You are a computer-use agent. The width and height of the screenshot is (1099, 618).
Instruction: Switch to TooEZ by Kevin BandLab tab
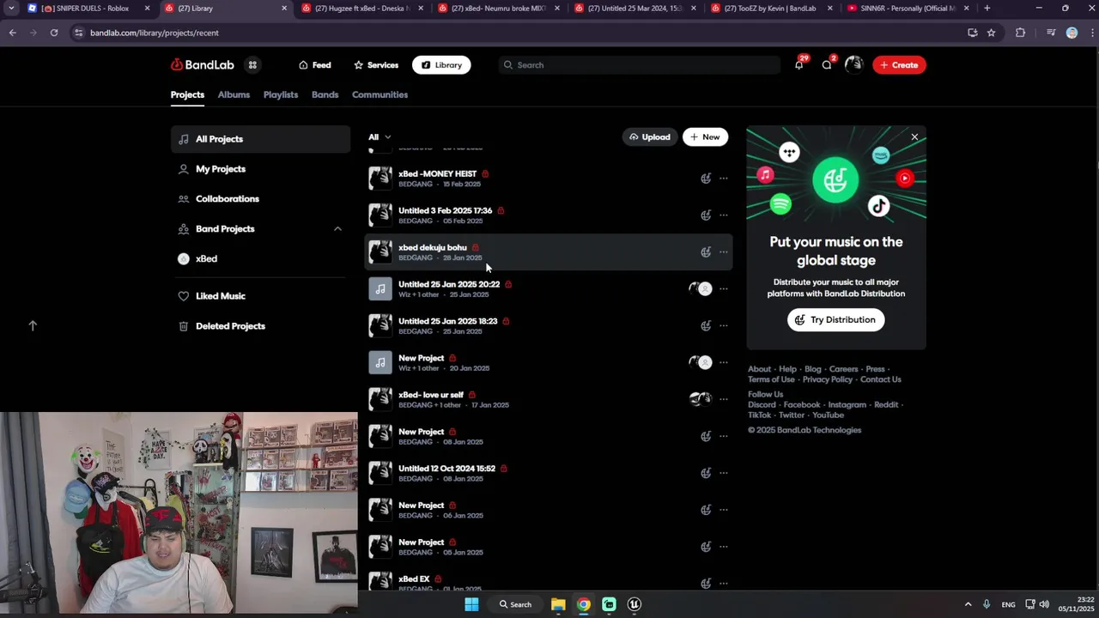770,9
